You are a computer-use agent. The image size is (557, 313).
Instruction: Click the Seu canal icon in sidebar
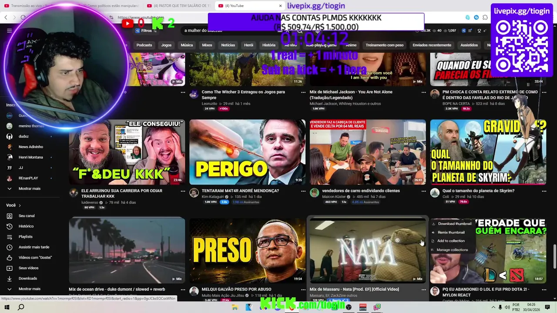click(x=9, y=216)
